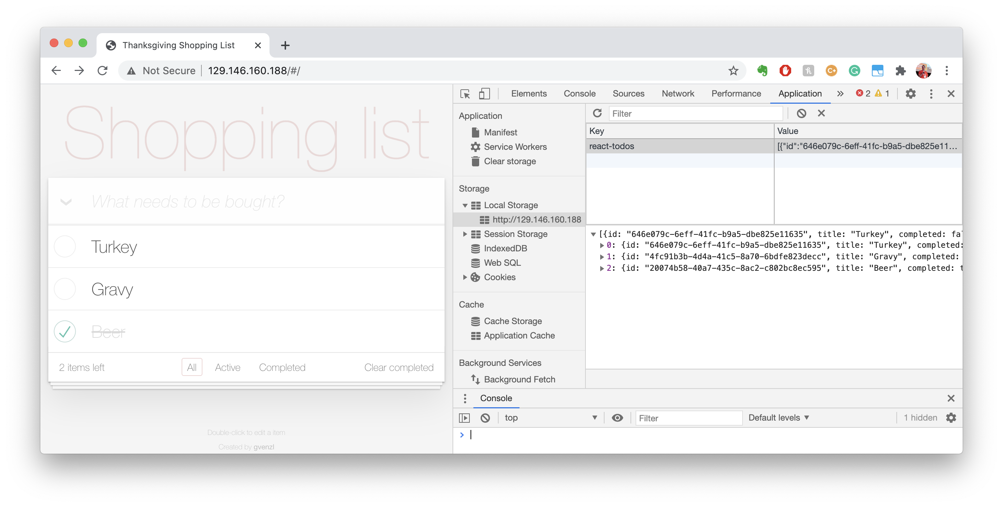
Task: Open the Default levels dropdown
Action: click(x=778, y=418)
